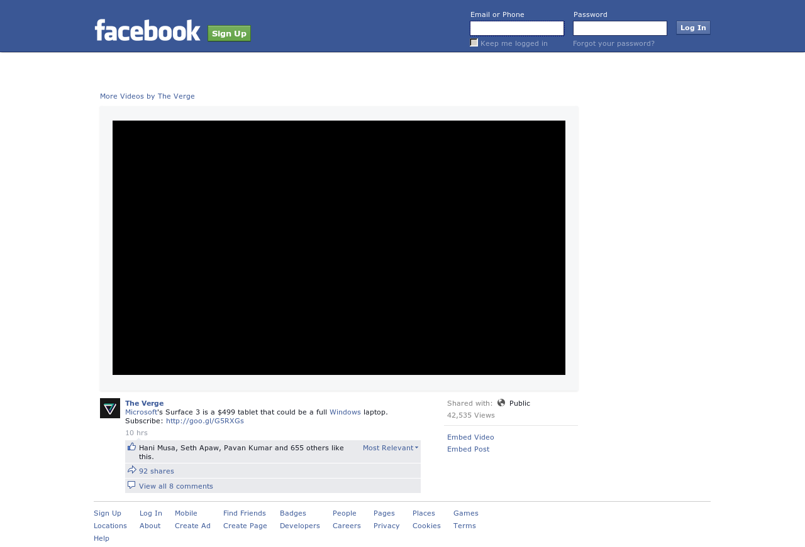This screenshot has height=547, width=805.
Task: Open footer Sign Up link
Action: tap(108, 513)
